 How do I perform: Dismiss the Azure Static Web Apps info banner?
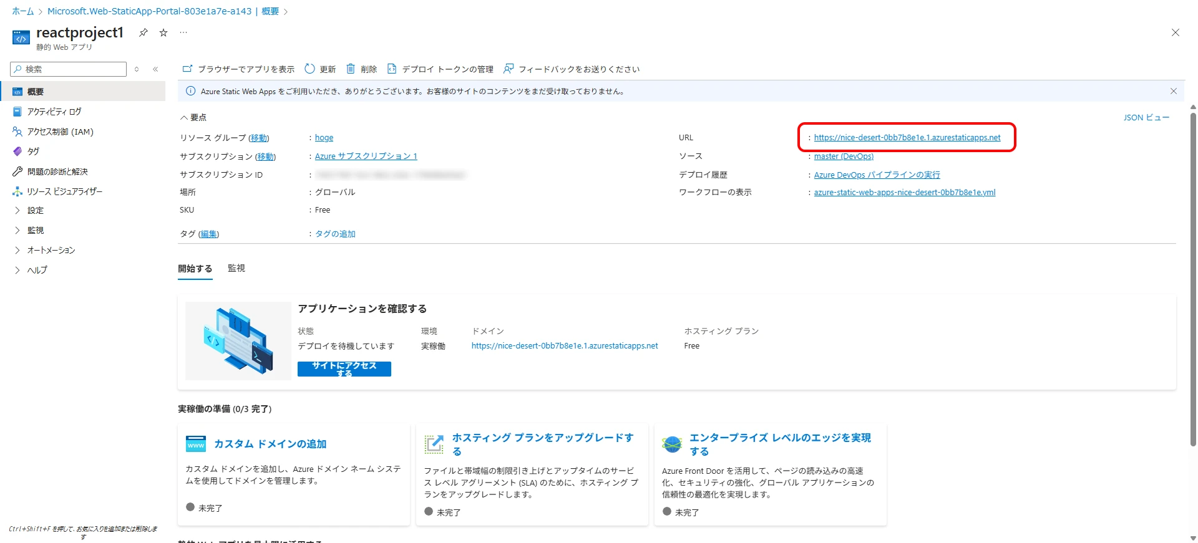1173,91
